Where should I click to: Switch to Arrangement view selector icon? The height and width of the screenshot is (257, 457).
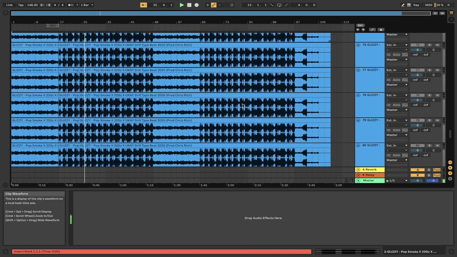coord(451,13)
